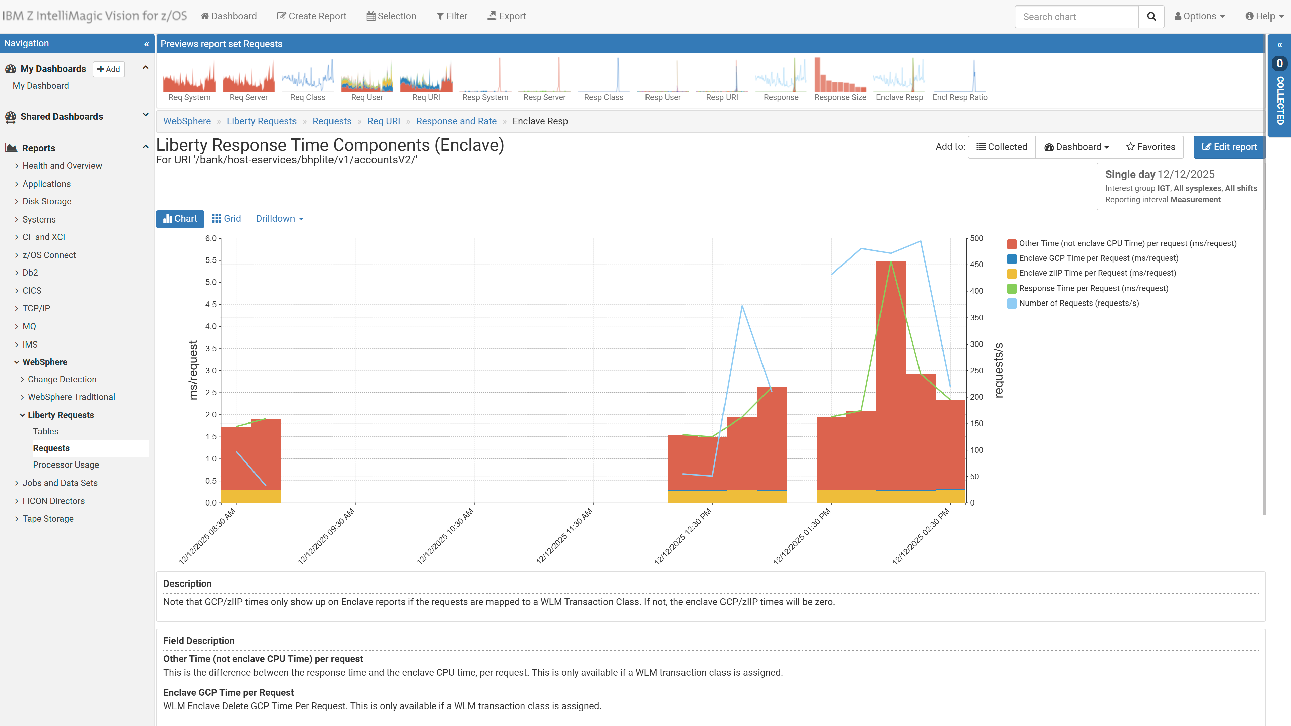
Task: Open Create Report from top bar
Action: pos(311,16)
